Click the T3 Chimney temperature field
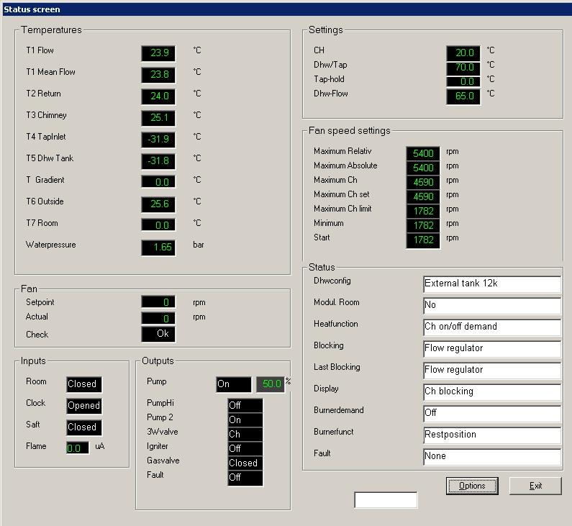572x526 pixels. [158, 118]
